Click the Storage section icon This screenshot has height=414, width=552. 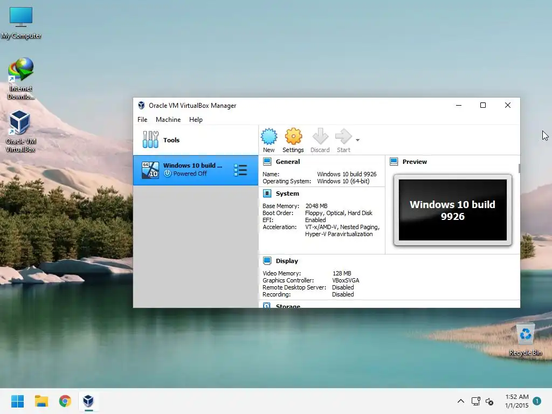[267, 306]
